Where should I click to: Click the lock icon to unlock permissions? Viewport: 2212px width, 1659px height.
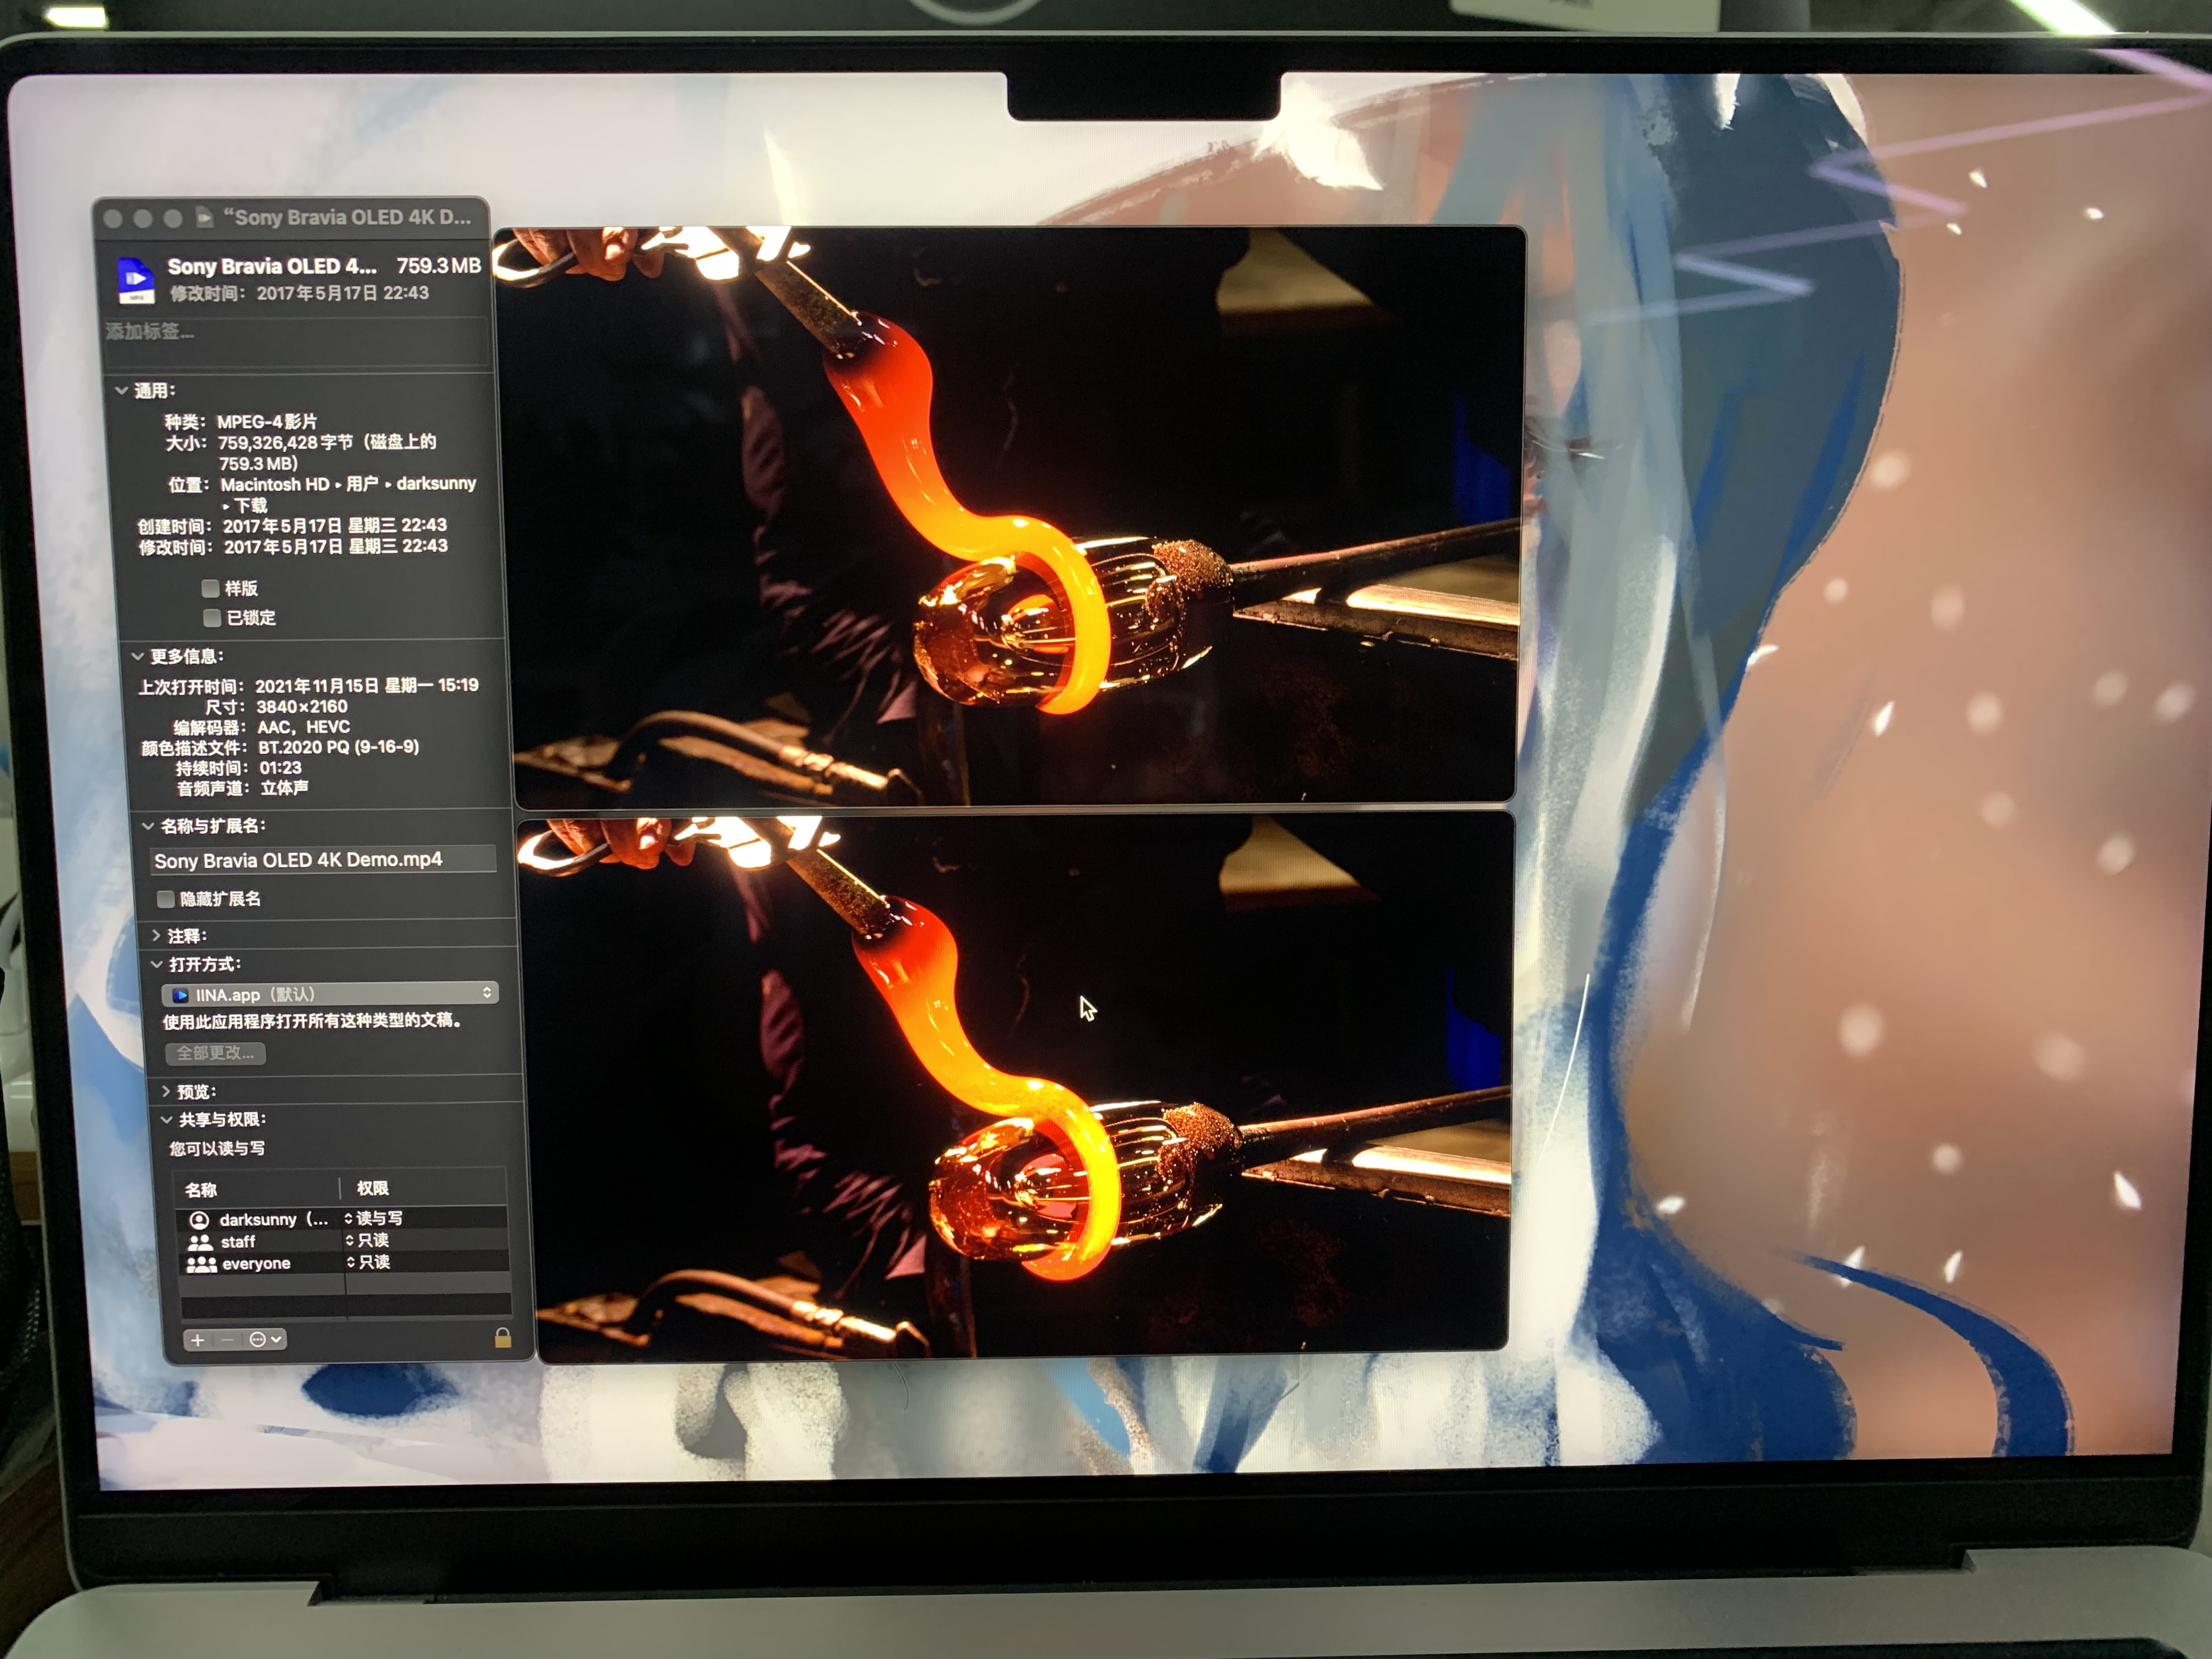(503, 1338)
